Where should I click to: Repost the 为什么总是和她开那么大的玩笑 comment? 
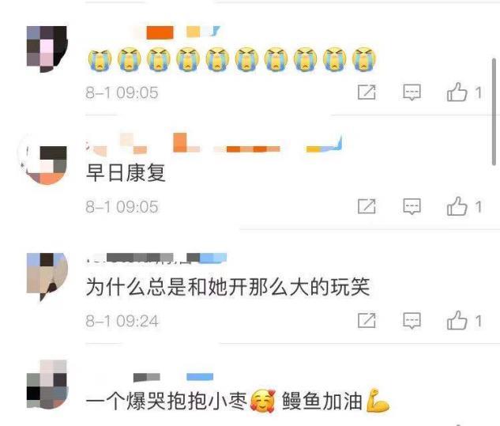coord(367,320)
